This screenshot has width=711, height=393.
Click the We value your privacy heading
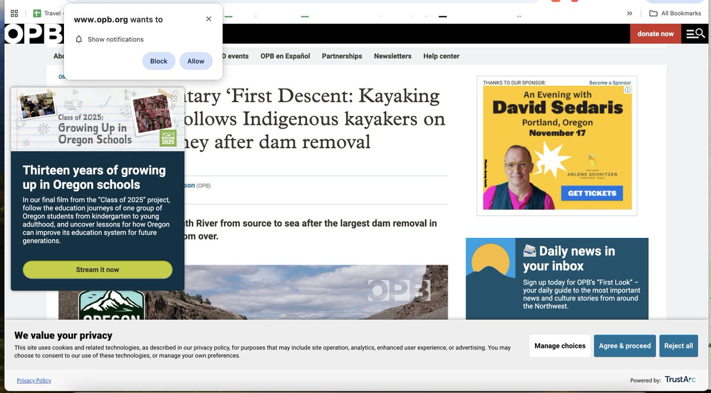63,336
